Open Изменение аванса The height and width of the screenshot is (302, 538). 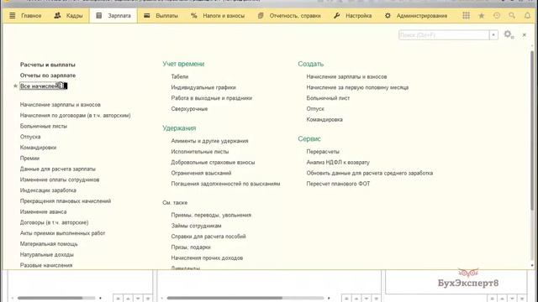click(43, 211)
